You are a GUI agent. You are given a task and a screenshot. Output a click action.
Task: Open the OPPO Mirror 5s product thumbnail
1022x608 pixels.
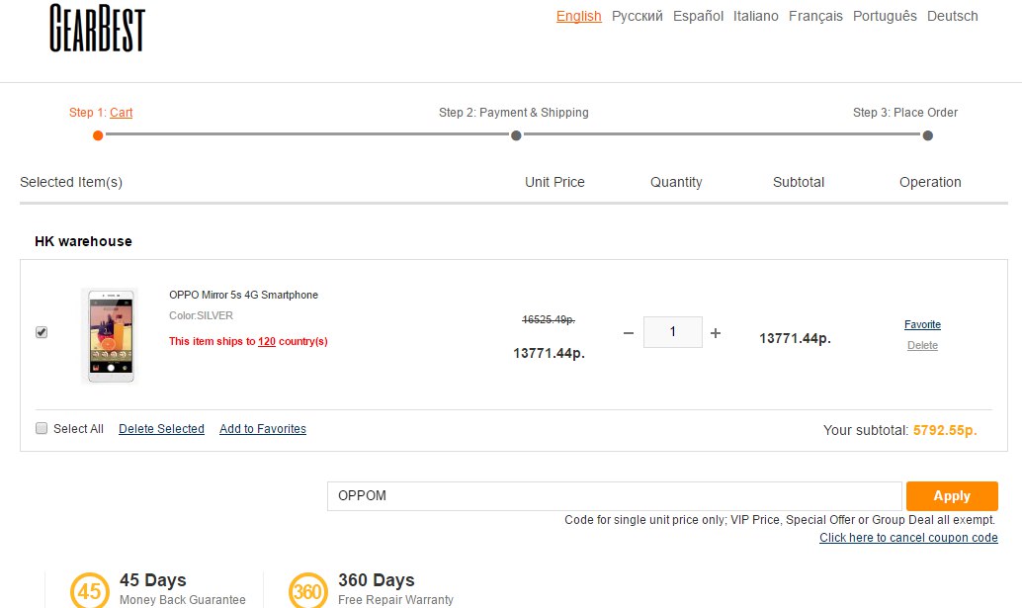109,336
